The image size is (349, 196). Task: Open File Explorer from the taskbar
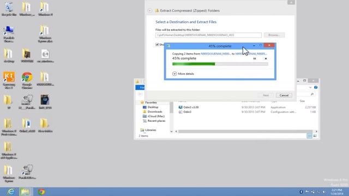[26, 192]
